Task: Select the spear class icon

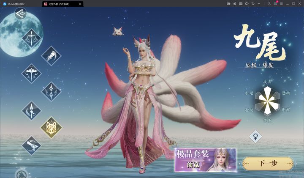Action: click(x=31, y=110)
